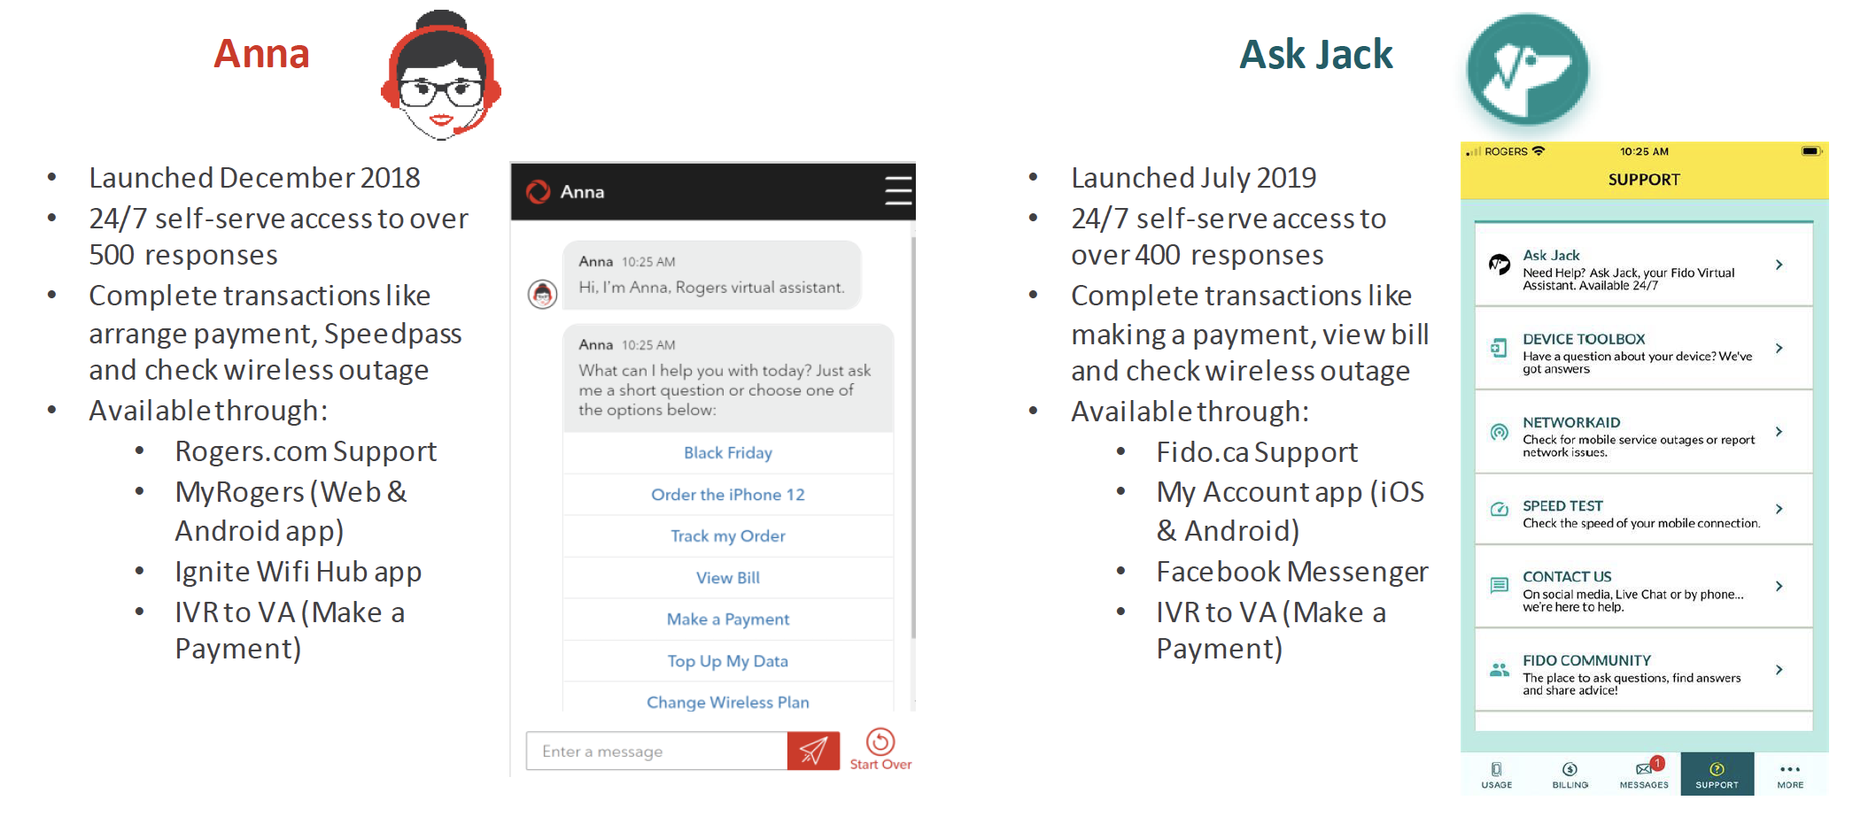Viewport: 1876px width, 816px height.
Task: Click the 'Launched July 2019' bullet
Action: point(1193,178)
